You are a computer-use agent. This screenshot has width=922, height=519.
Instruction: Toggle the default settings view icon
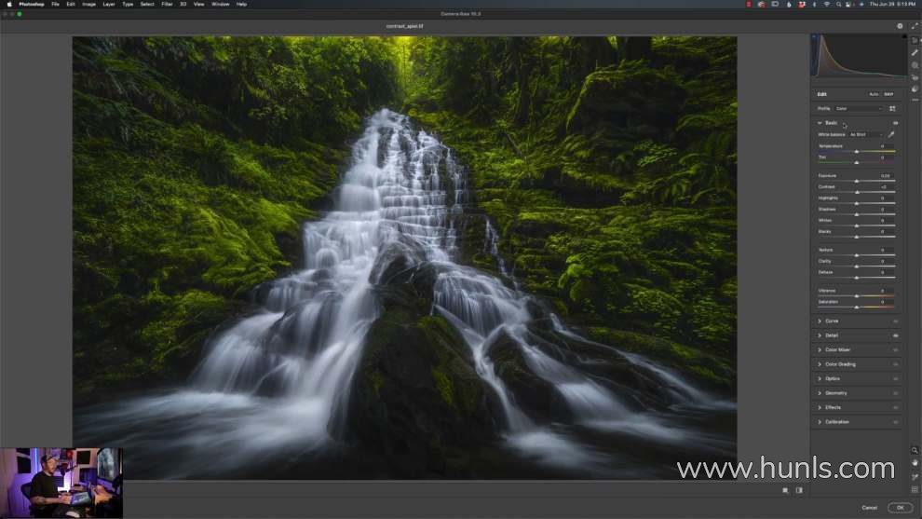[799, 490]
